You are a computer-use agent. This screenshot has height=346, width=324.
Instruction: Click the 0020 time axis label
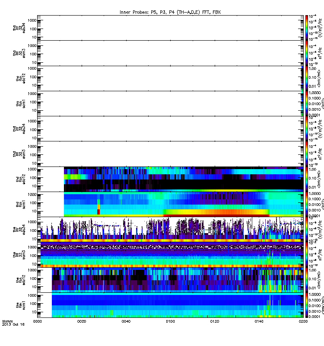pos(82,321)
